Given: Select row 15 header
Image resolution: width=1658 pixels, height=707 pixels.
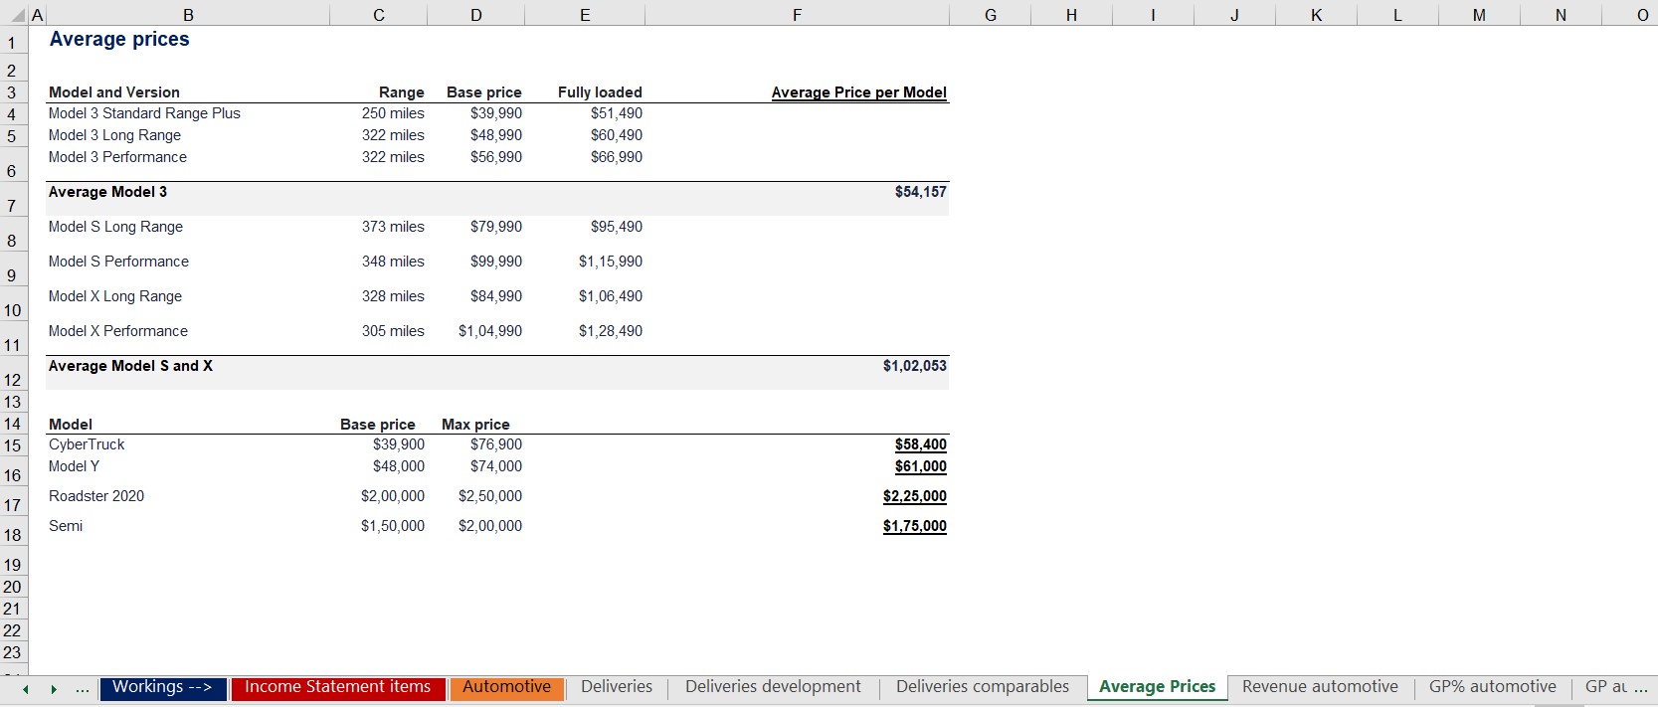Looking at the screenshot, I should coord(12,445).
